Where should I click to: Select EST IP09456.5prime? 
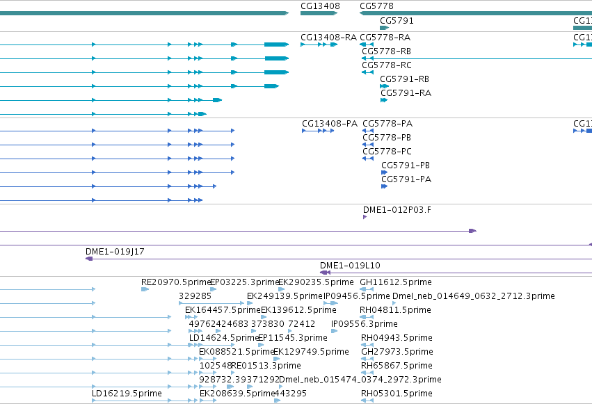tap(330, 303)
